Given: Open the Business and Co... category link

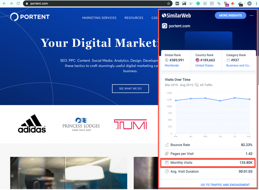Looking at the screenshot, I should pyautogui.click(x=238, y=65).
